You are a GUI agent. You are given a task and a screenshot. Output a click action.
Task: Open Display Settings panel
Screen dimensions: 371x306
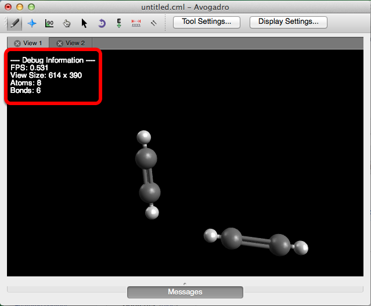[288, 22]
